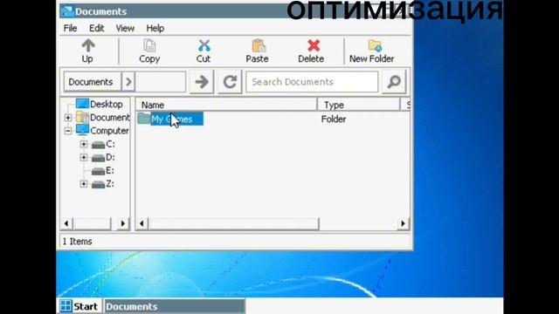The height and width of the screenshot is (314, 559).
Task: Delete the selected item
Action: (311, 51)
